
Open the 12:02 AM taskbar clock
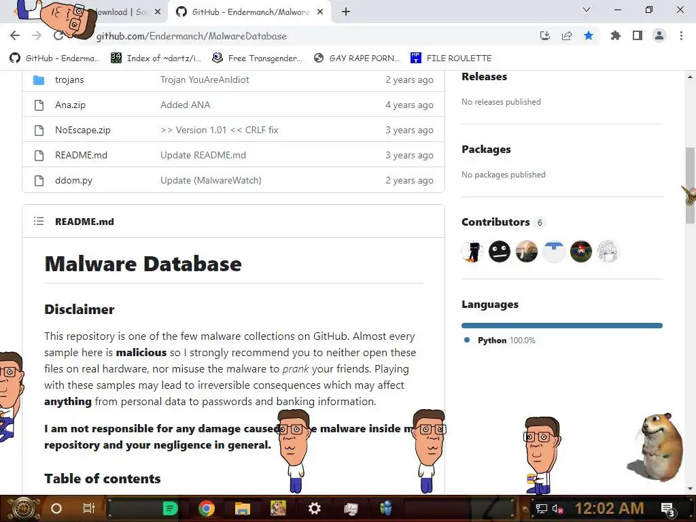tap(610, 508)
